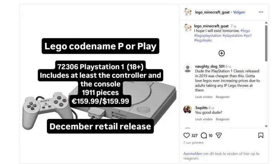
Task: Open #legoplaystation hashtag
Action: click(208, 35)
